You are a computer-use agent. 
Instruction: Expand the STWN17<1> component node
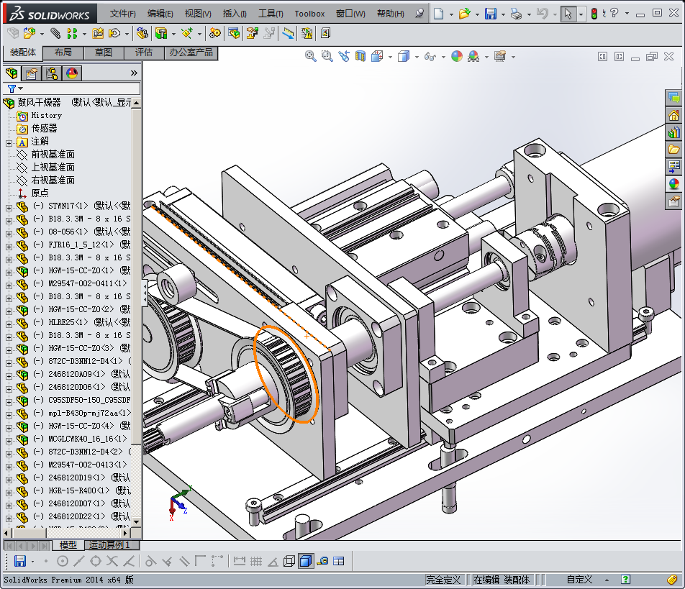click(9, 206)
